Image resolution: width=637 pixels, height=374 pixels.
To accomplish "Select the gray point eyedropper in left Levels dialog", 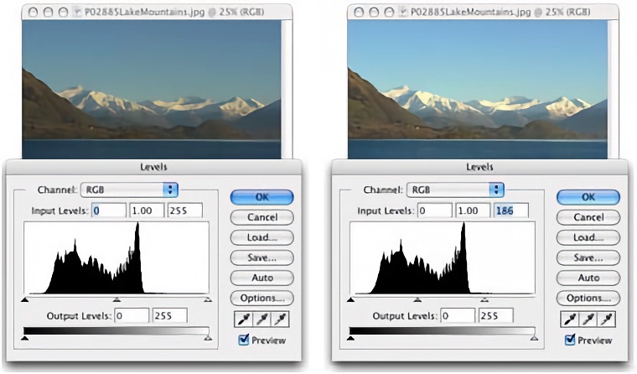I will pyautogui.click(x=262, y=319).
